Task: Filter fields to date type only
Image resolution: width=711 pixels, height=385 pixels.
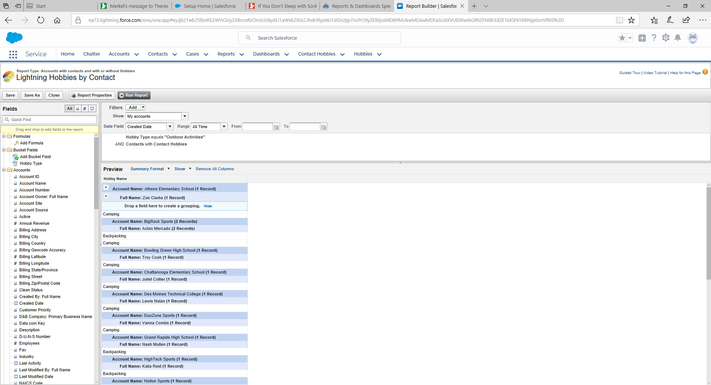Action: pos(92,109)
